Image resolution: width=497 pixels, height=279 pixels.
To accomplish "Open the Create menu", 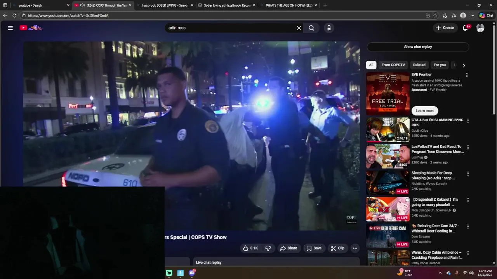I will (445, 28).
